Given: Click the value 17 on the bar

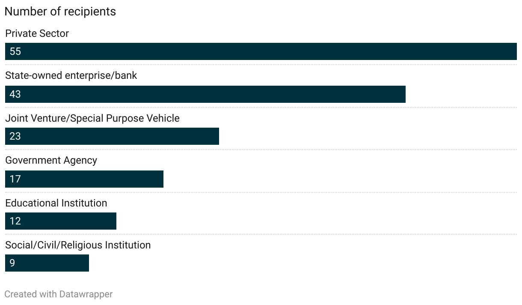Looking at the screenshot, I should [x=15, y=179].
